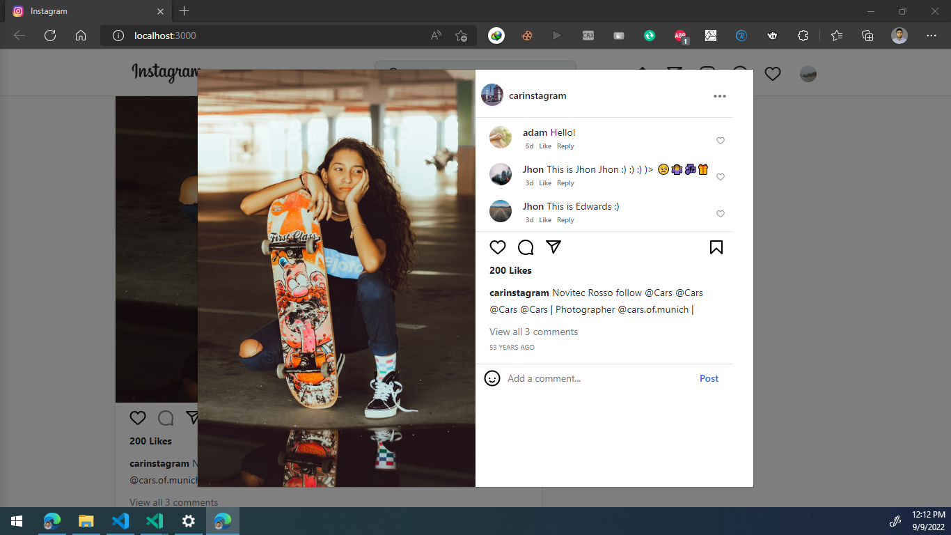
Task: Open View all 3 comments on the background post
Action: tap(173, 502)
